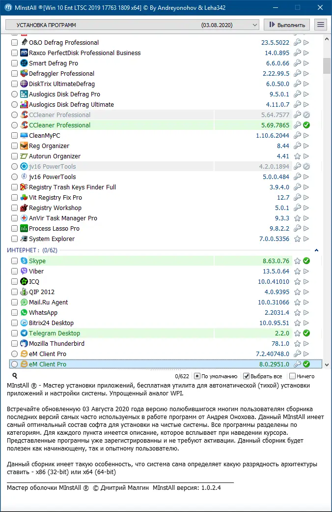Select the QIP 2012 row
Screen dimensions: 332x512
[x=166, y=292]
